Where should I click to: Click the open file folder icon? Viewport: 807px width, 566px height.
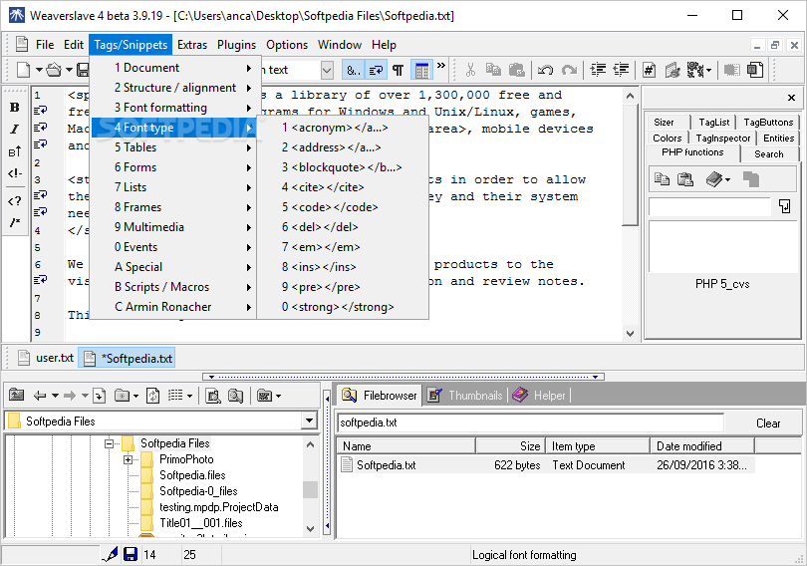54,70
